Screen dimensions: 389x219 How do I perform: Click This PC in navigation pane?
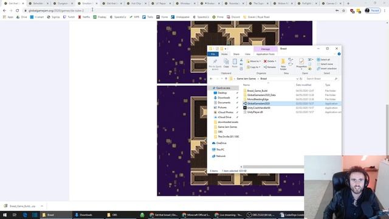[220, 150]
